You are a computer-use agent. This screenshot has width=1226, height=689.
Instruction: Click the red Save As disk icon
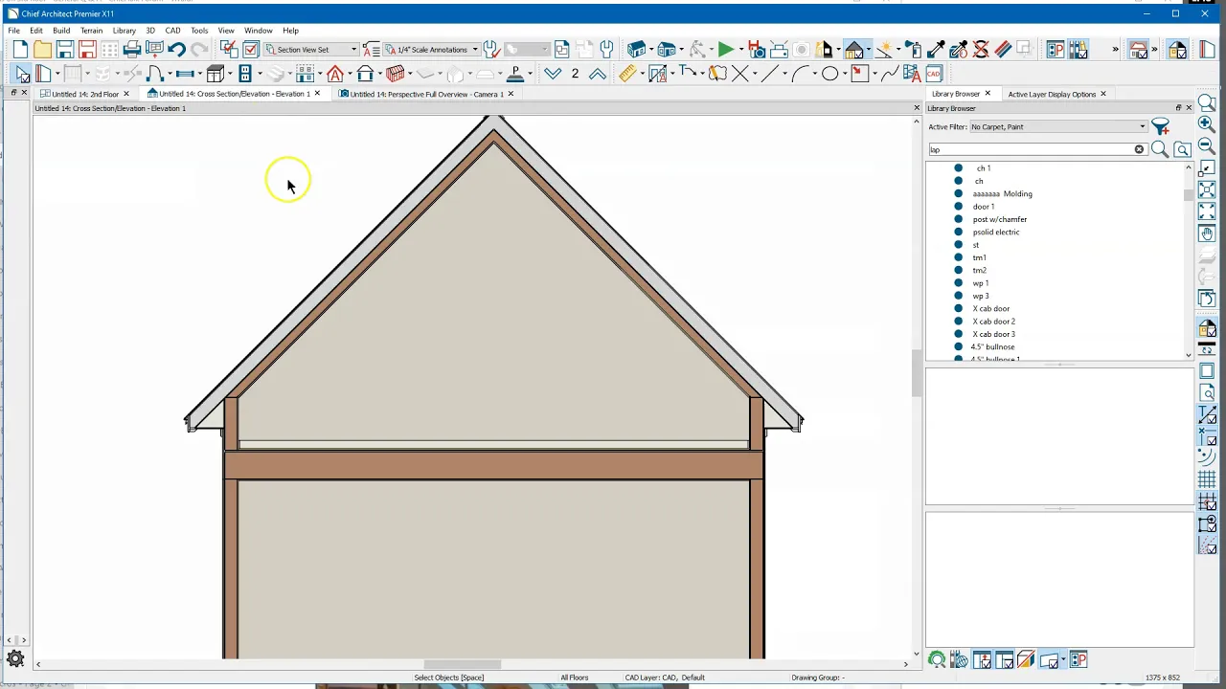(87, 50)
